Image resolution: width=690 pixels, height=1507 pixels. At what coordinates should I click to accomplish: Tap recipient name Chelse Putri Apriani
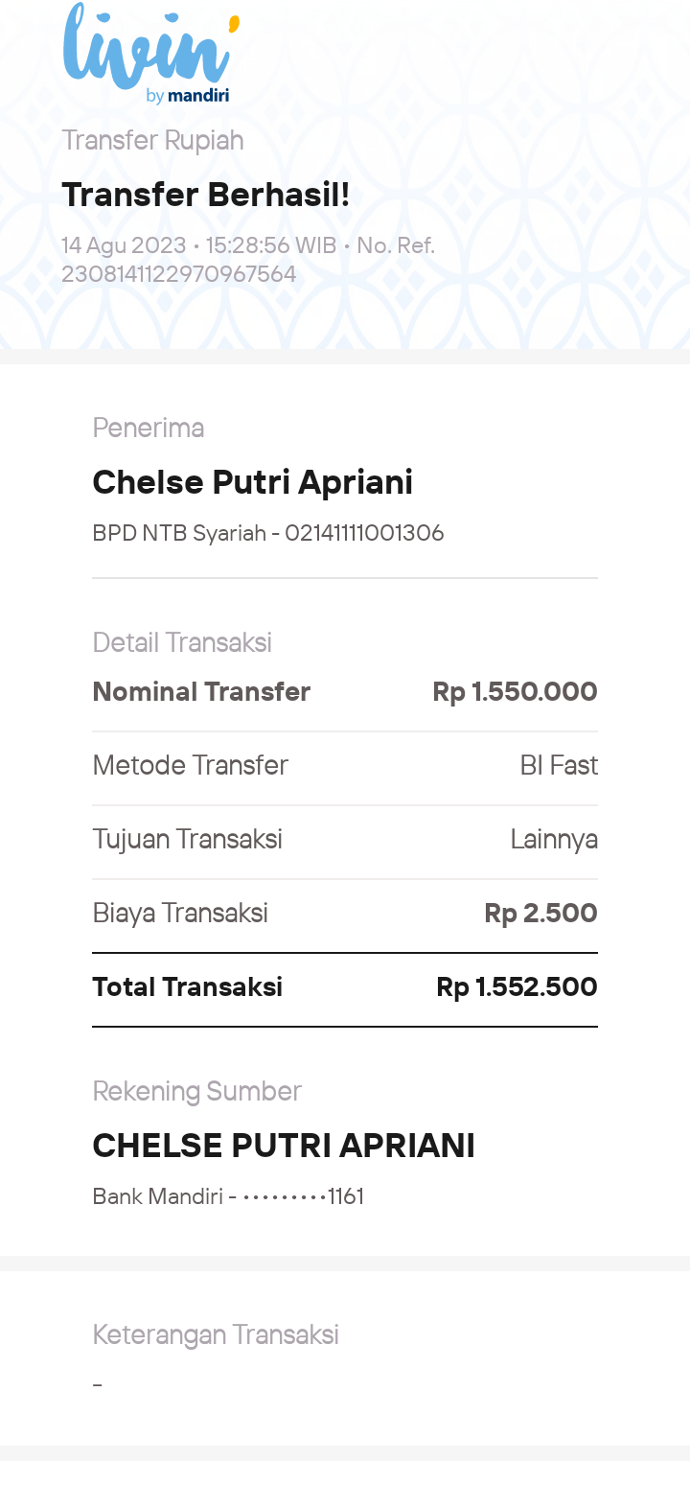click(x=252, y=482)
